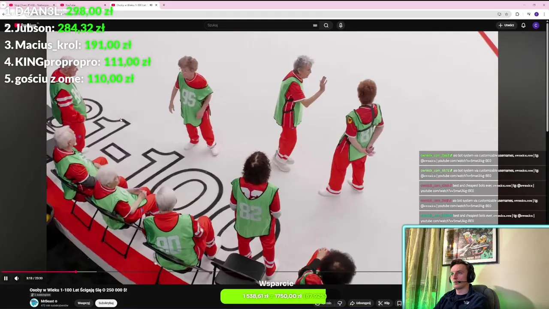549x309 pixels.
Task: Open YouTube notifications bell
Action: tap(523, 25)
